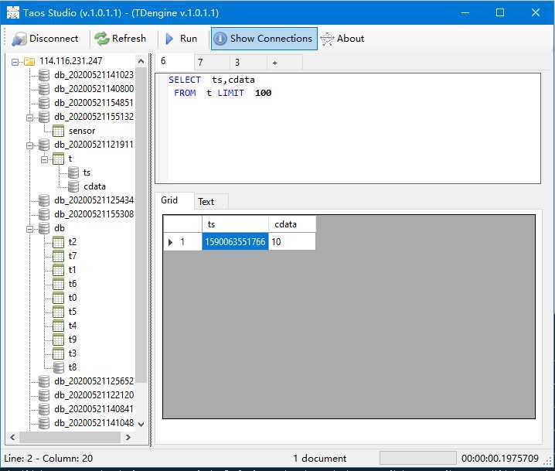The width and height of the screenshot is (555, 471).
Task: Click the '1 document' status bar text
Action: click(319, 459)
